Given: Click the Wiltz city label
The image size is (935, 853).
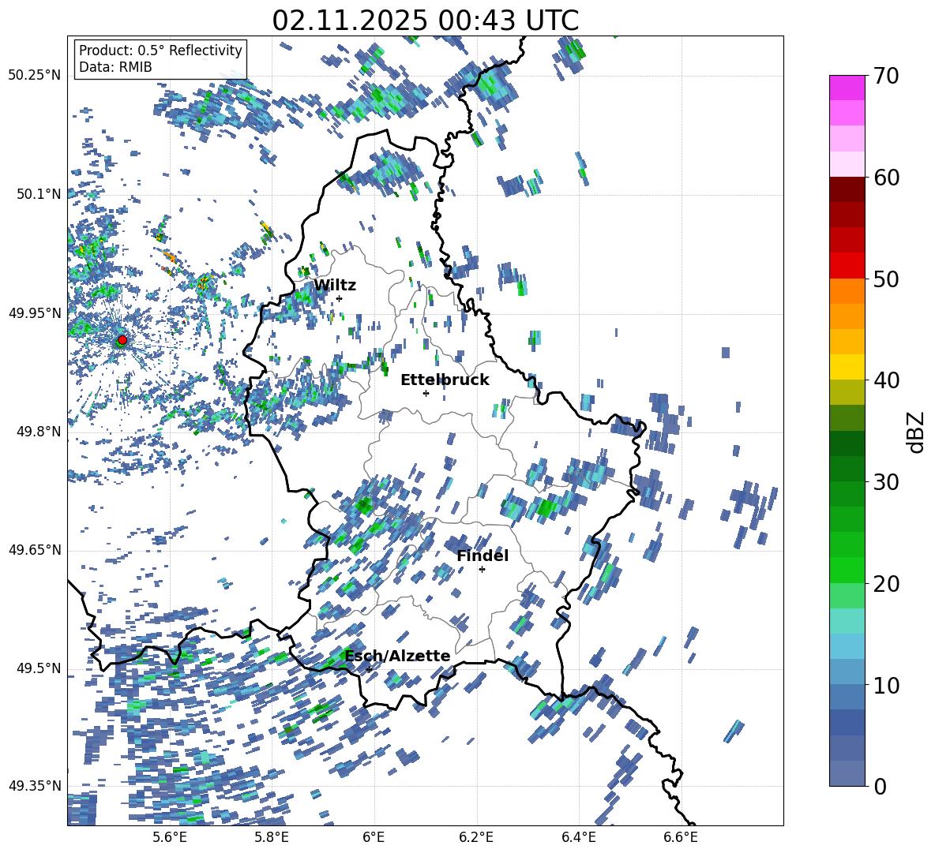Looking at the screenshot, I should pyautogui.click(x=335, y=286).
